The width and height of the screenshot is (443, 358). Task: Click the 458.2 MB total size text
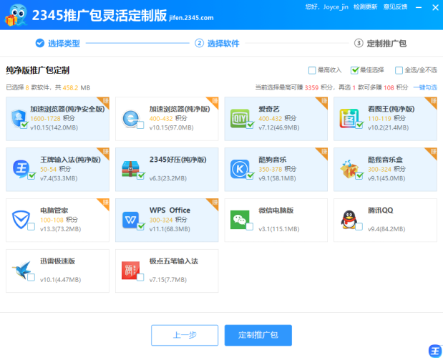pos(77,87)
